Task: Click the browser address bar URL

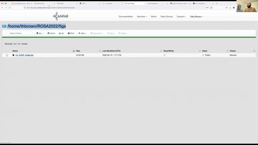Action: coord(52,8)
